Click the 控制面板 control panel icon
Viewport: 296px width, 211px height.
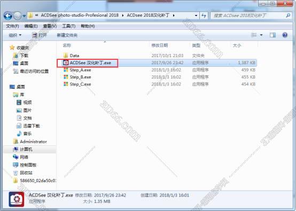[15, 165]
